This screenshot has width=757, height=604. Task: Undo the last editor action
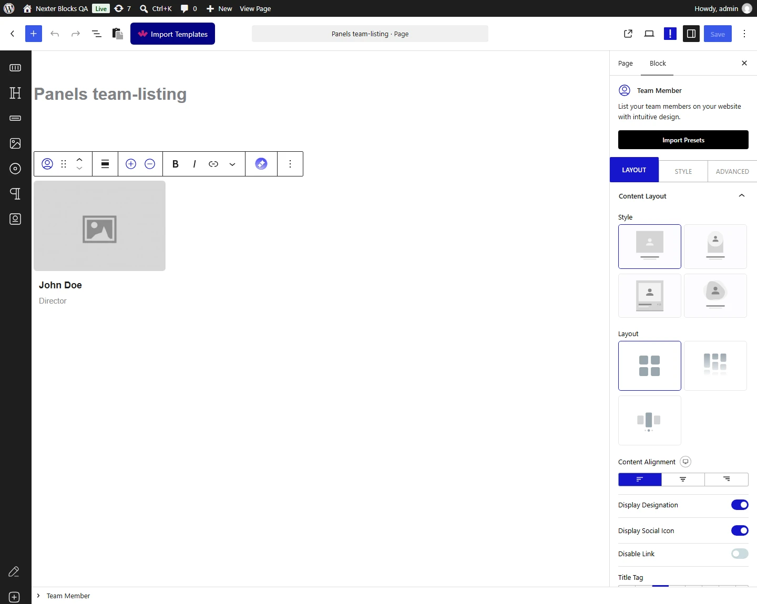tap(55, 34)
